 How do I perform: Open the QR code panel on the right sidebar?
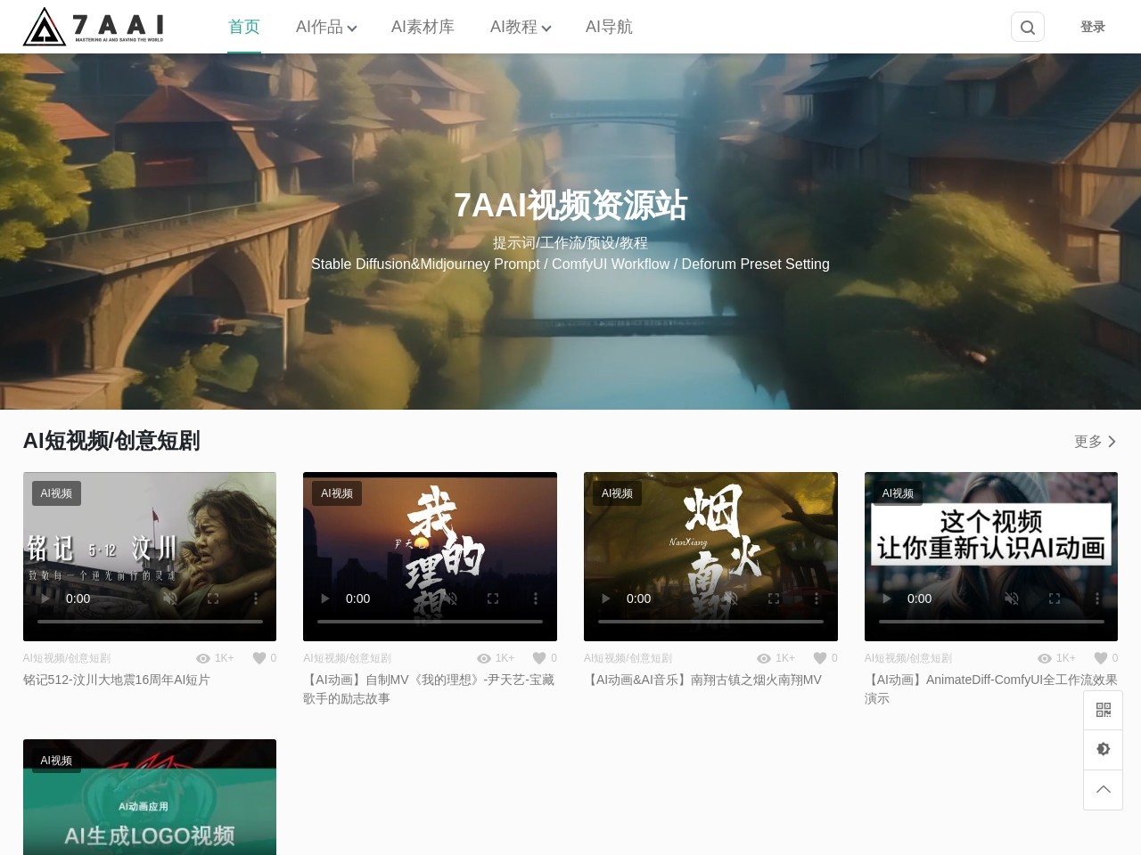tap(1103, 710)
